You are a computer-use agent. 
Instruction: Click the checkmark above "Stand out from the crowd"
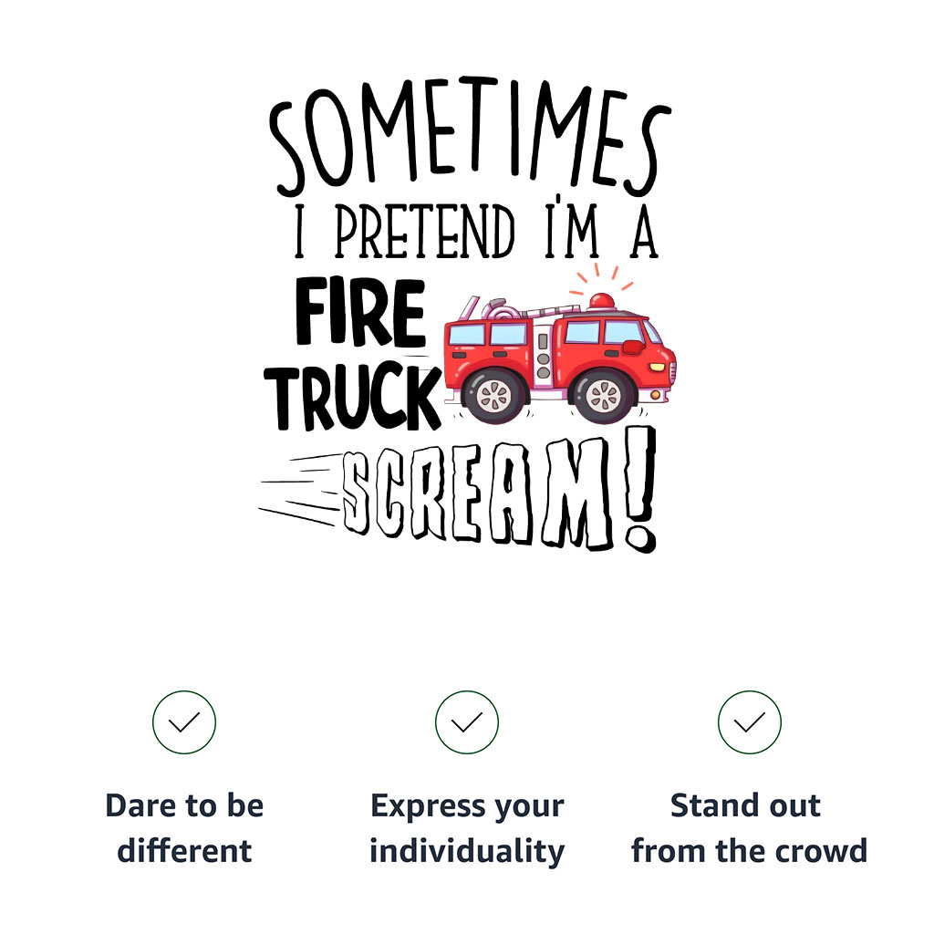(x=749, y=722)
